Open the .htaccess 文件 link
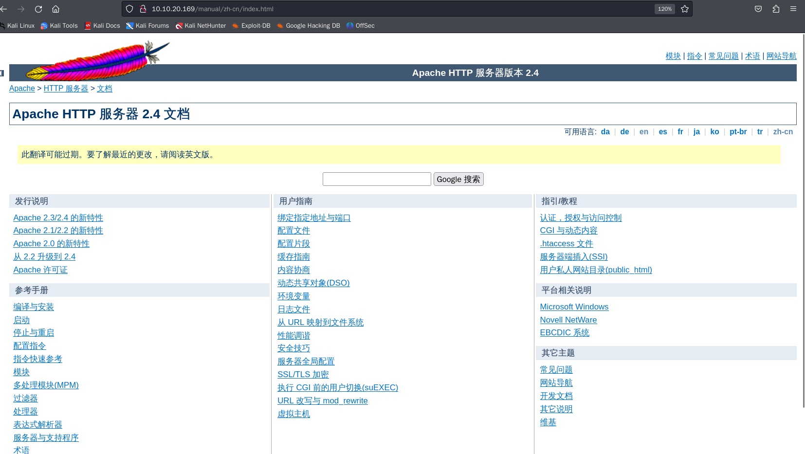This screenshot has width=805, height=454. pyautogui.click(x=567, y=244)
